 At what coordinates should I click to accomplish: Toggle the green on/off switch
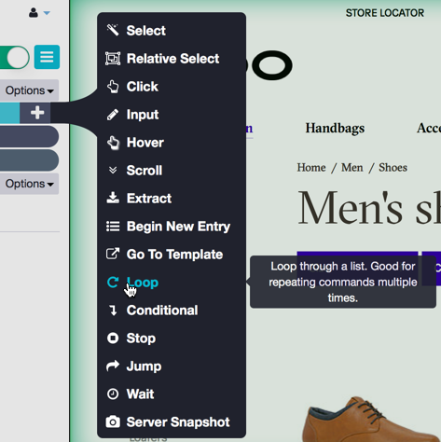click(14, 57)
